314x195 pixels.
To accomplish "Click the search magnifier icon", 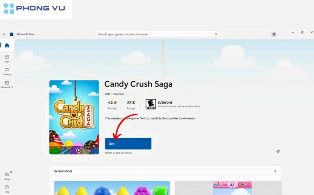I will (x=216, y=34).
